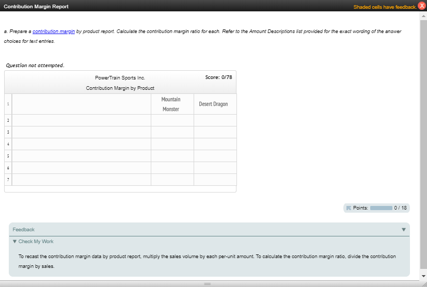This screenshot has width=427, height=287.
Task: Select row 2 Desert Dragon cell
Action: [x=215, y=120]
